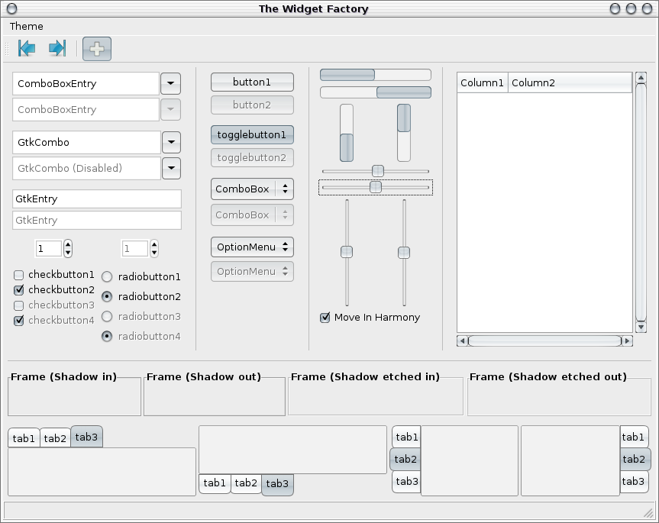Screen dimensions: 659x523
Task: Click the disabled togglebutton2
Action: click(x=252, y=158)
